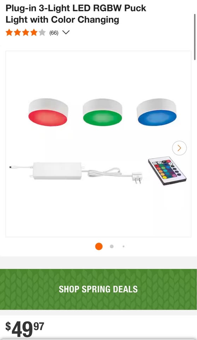The width and height of the screenshot is (197, 340).
Task: Select the second carousel dot
Action: tap(112, 246)
